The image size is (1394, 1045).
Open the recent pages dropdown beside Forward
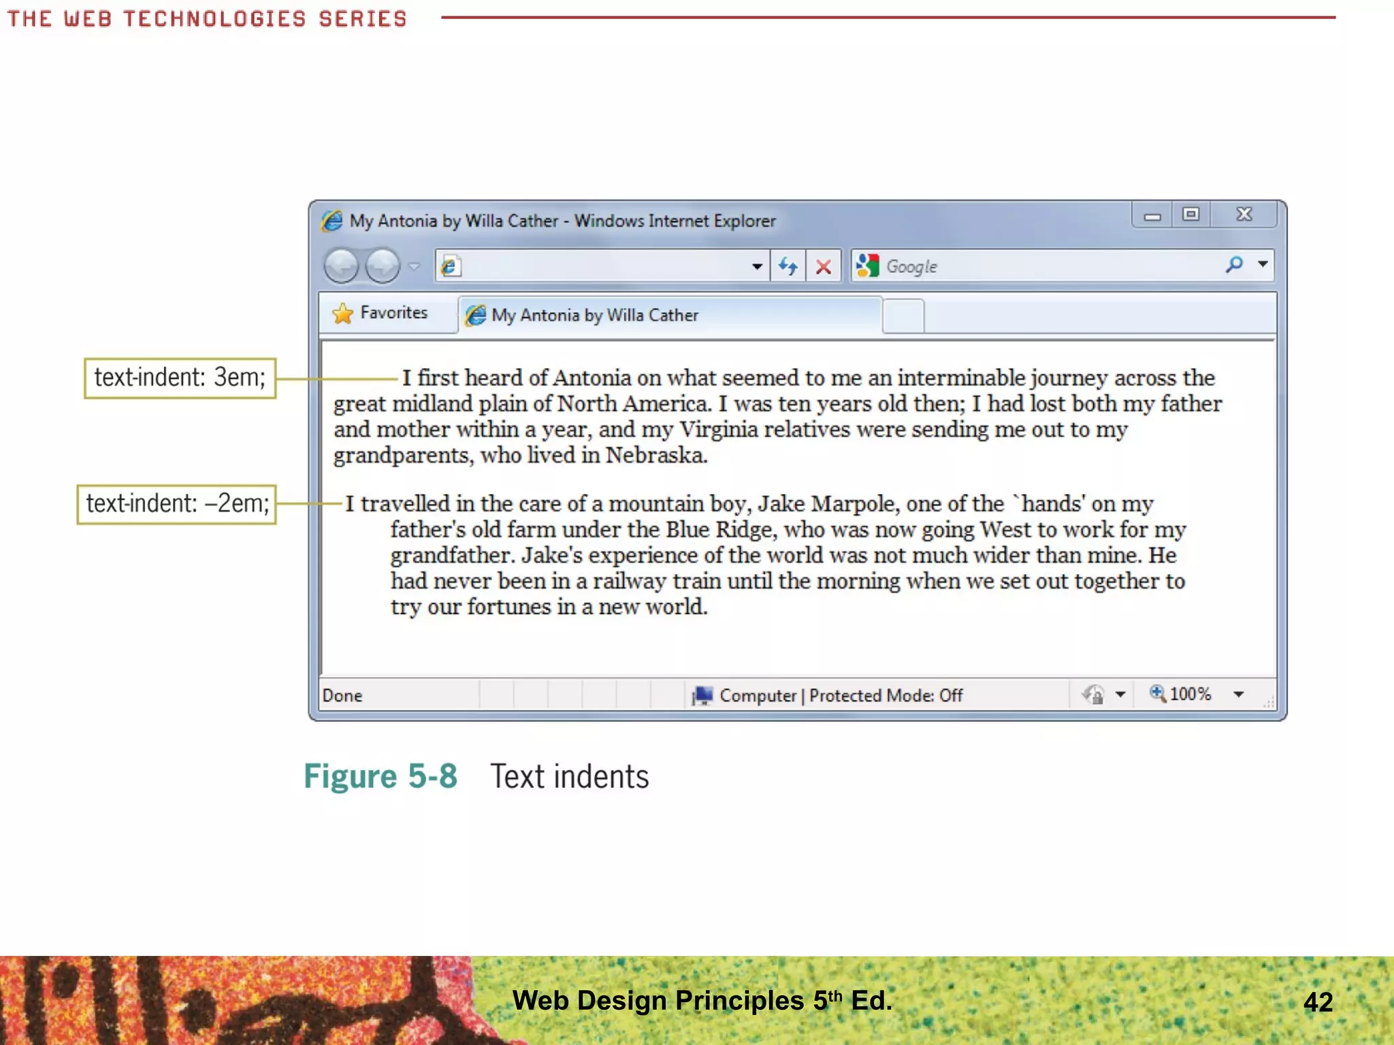point(414,266)
